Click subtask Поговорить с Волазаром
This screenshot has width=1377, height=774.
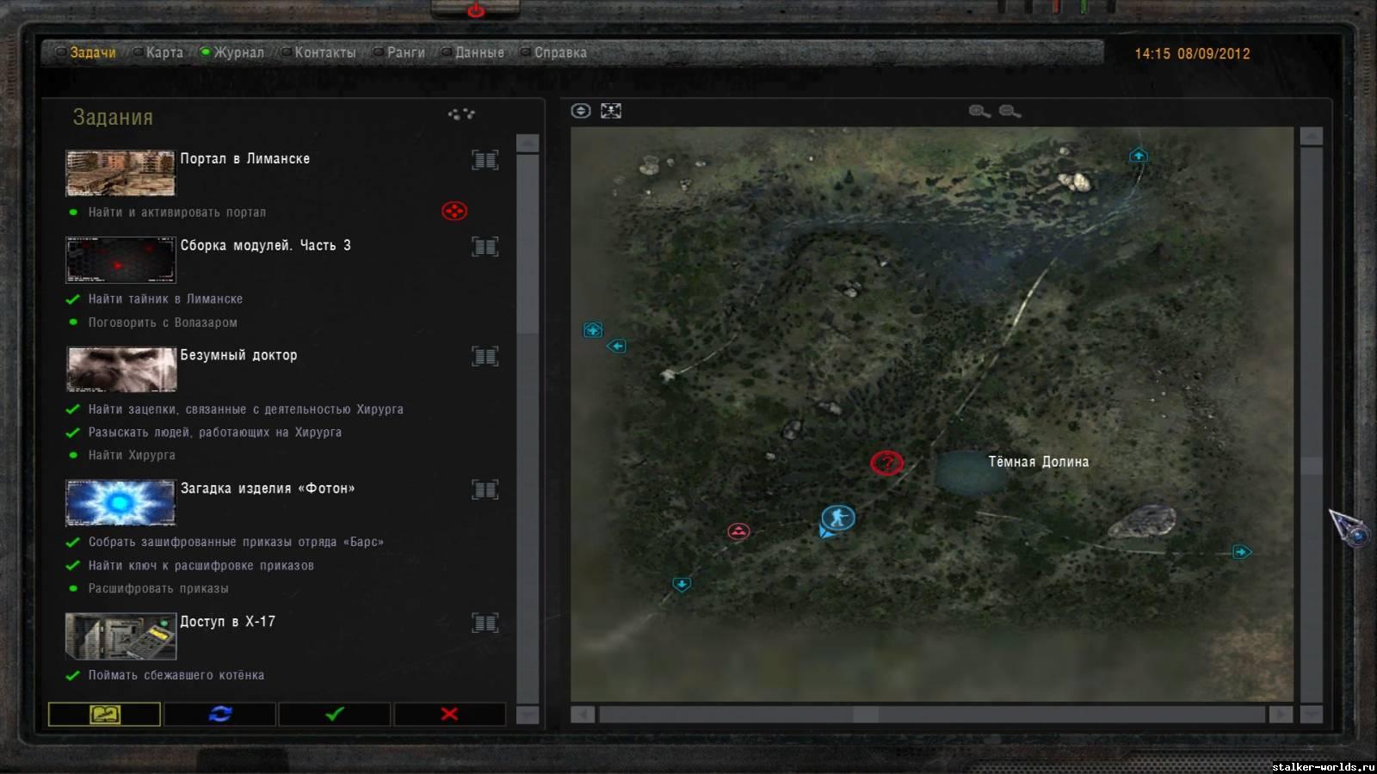pos(163,322)
